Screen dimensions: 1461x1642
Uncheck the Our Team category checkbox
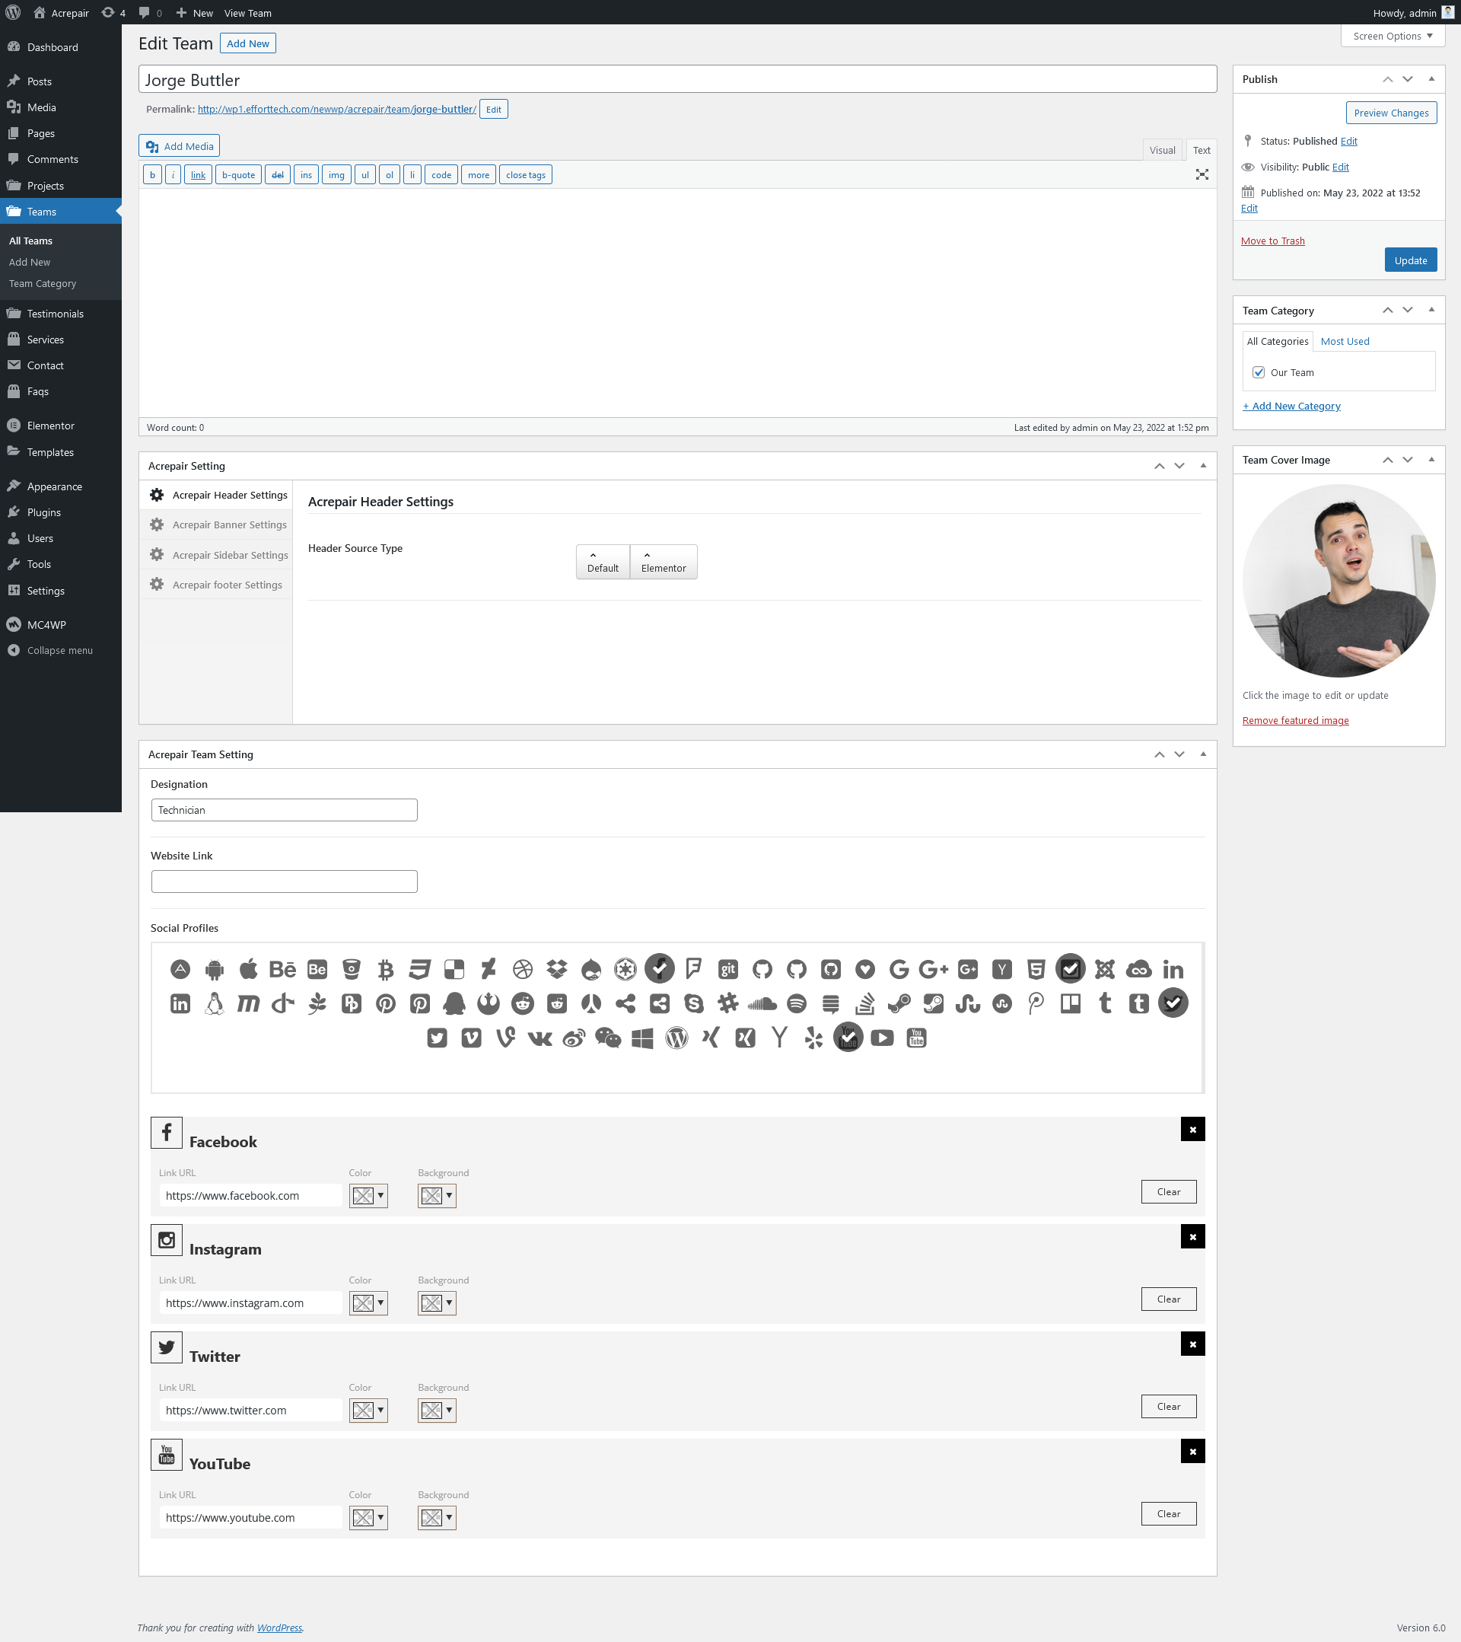(1259, 373)
